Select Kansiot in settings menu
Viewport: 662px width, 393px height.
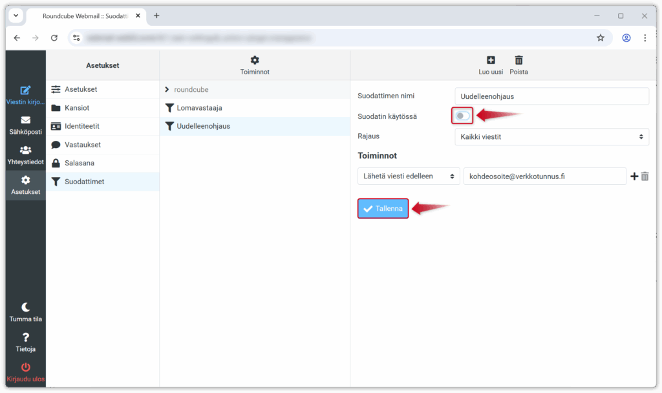[77, 108]
